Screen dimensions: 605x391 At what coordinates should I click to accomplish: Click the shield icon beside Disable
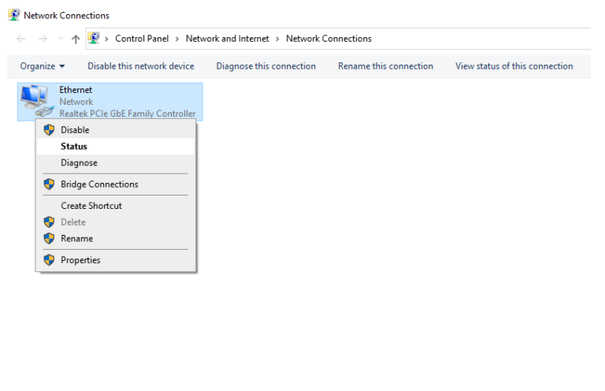[49, 130]
